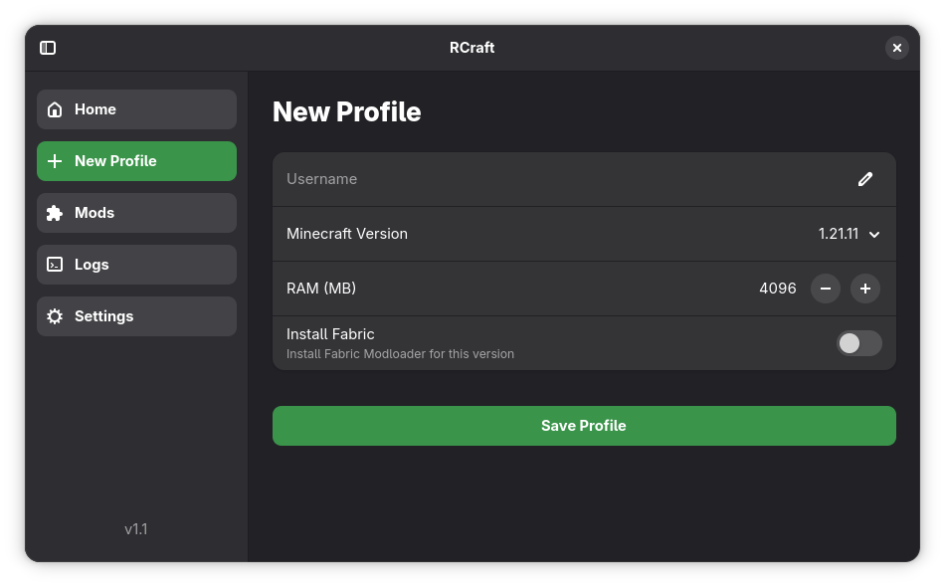
Task: Click the Username input field
Action: pos(584,180)
